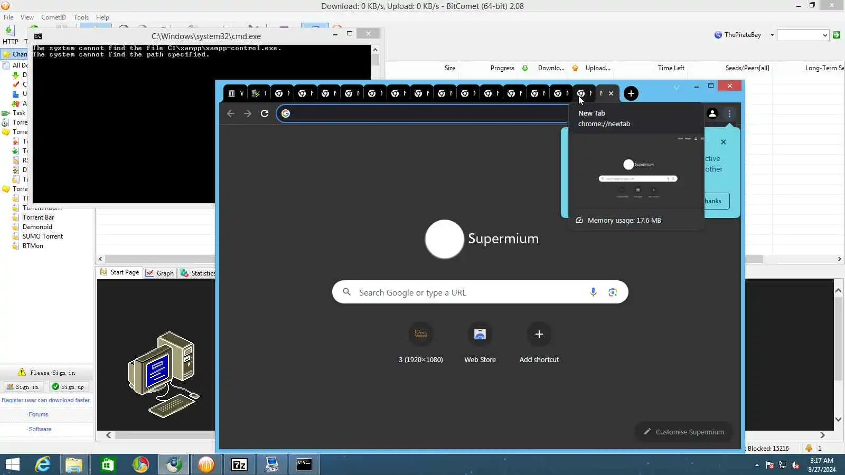Switch to the Graph tab
Screen dimensions: 845x475
159,273
